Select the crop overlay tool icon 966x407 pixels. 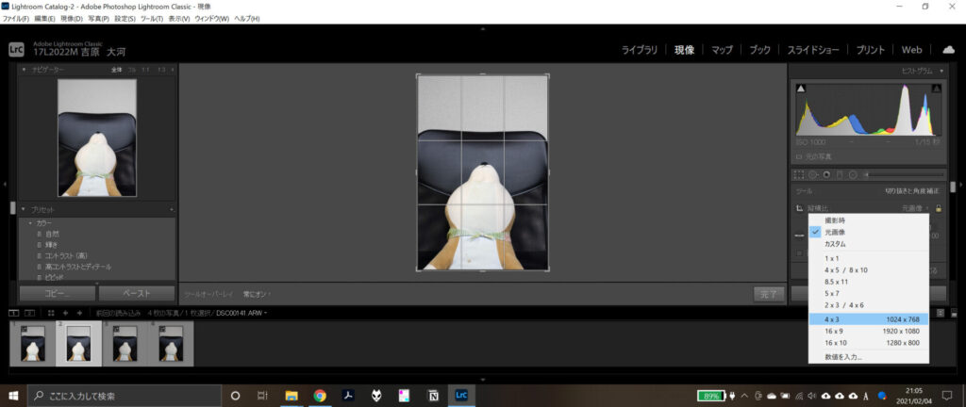pyautogui.click(x=799, y=174)
